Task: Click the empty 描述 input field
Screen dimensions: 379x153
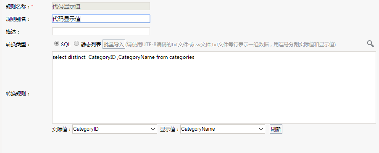Action: [x=101, y=32]
